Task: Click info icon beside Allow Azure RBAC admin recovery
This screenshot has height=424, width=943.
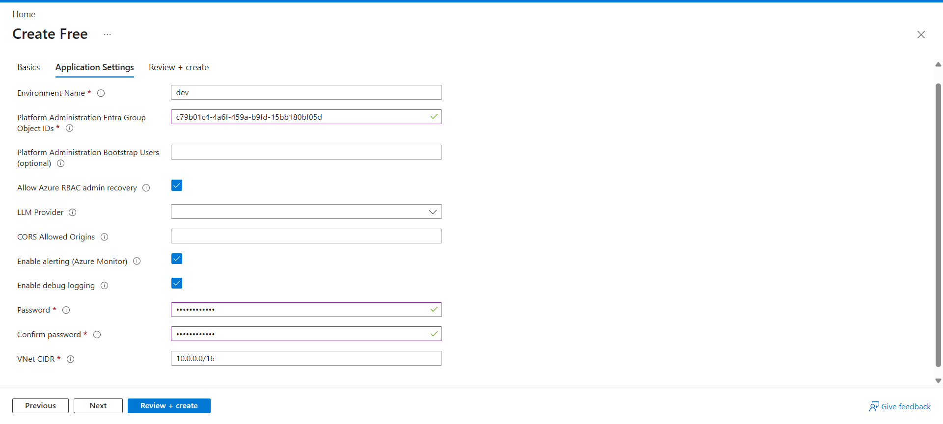Action: point(146,188)
